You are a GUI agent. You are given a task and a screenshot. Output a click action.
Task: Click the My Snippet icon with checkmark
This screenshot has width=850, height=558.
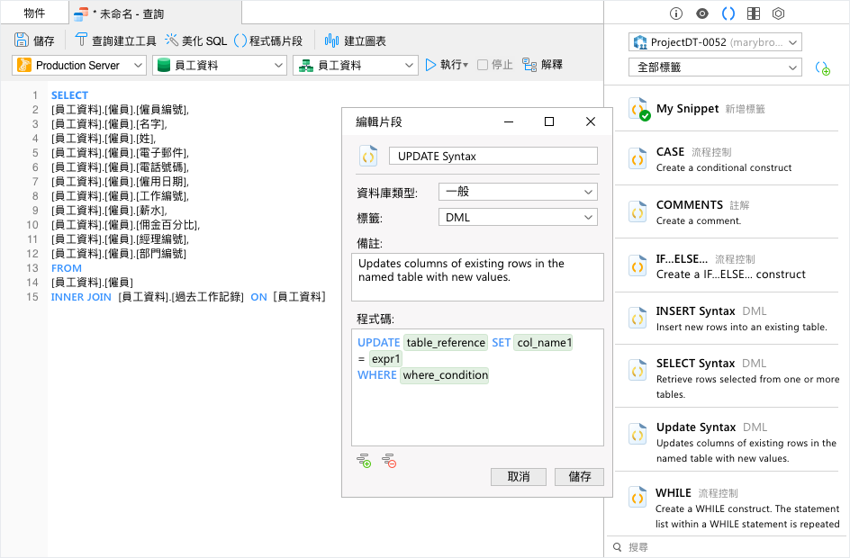639,109
